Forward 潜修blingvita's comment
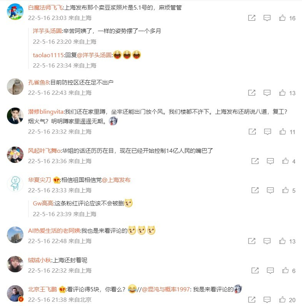Image resolution: width=302 pixels, height=306 pixels. [252, 132]
